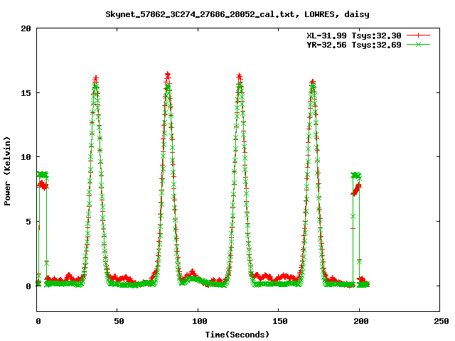Click the plot title Skynet_57862_3C274 text
Viewport: 455px width, 341px height.
click(237, 13)
